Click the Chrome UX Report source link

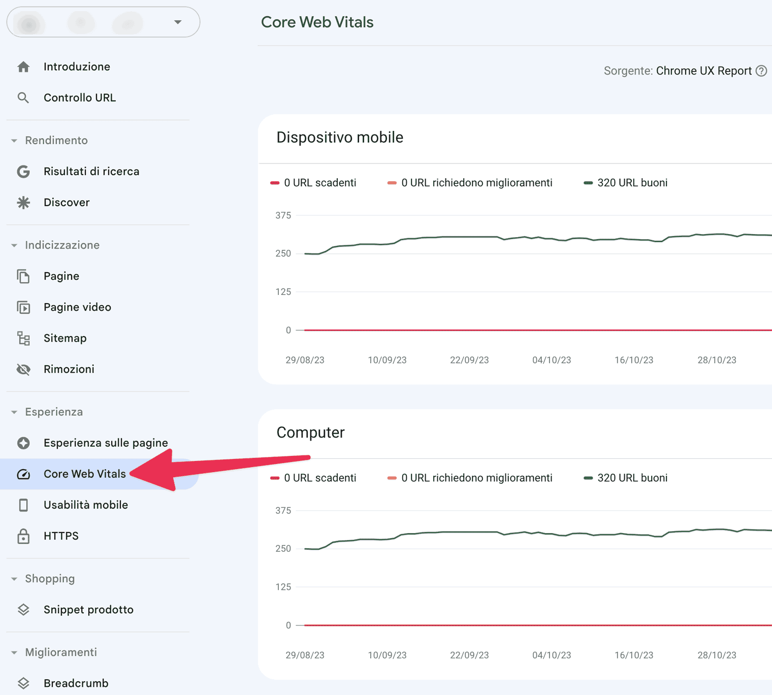[x=703, y=71]
